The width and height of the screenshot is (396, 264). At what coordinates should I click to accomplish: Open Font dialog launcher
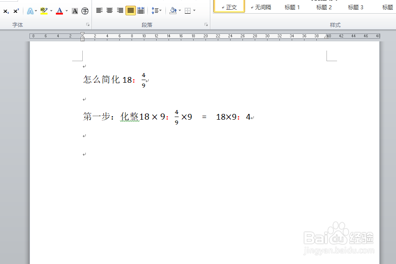pyautogui.click(x=88, y=25)
